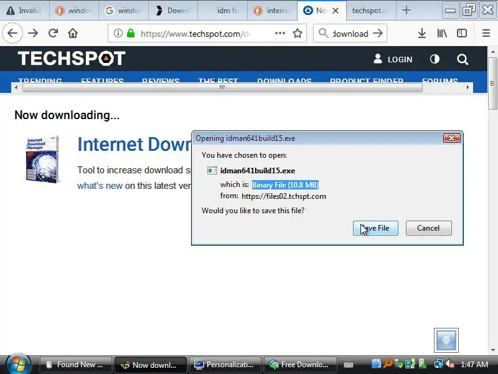This screenshot has width=498, height=374.
Task: Click the blue download arrow widget
Action: click(x=446, y=340)
